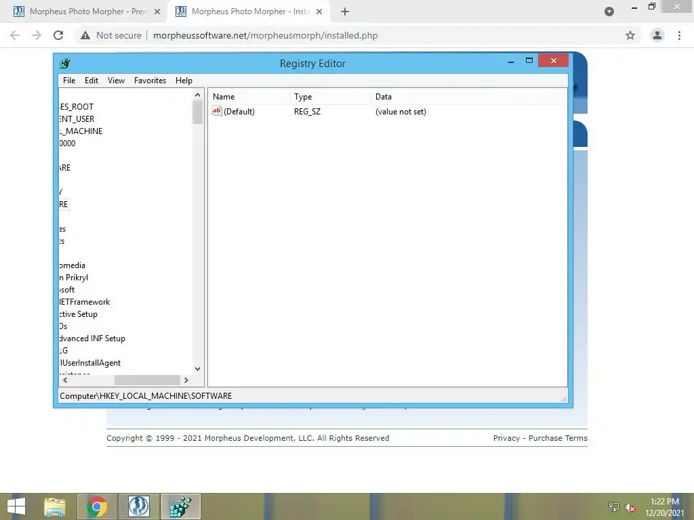
Task: Select the (Default) value name
Action: pos(239,112)
